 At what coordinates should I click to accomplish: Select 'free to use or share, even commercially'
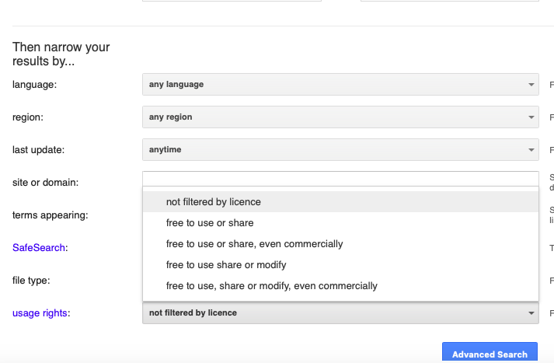point(254,244)
